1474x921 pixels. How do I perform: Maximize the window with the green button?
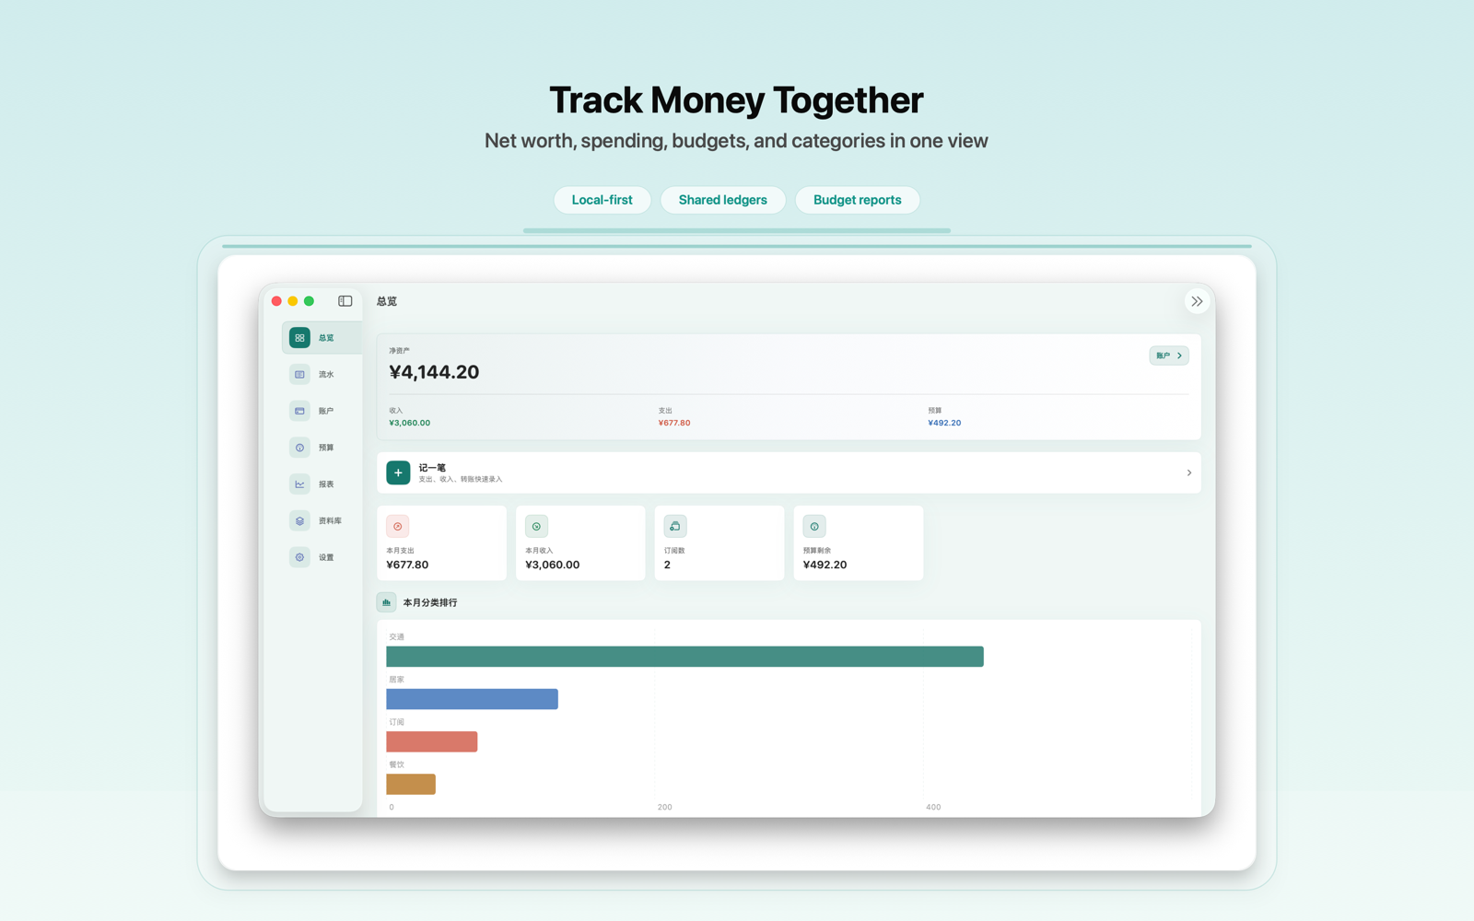coord(310,301)
